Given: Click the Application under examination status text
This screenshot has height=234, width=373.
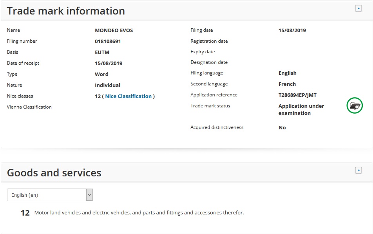Looking at the screenshot, I should click(x=301, y=109).
